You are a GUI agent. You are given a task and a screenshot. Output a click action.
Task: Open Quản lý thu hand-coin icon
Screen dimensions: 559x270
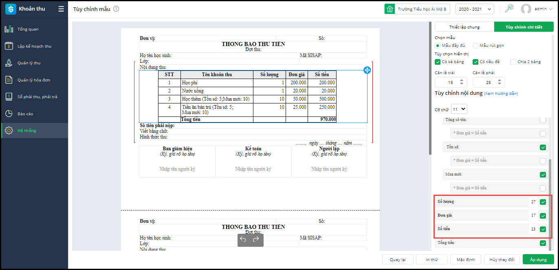(x=9, y=63)
